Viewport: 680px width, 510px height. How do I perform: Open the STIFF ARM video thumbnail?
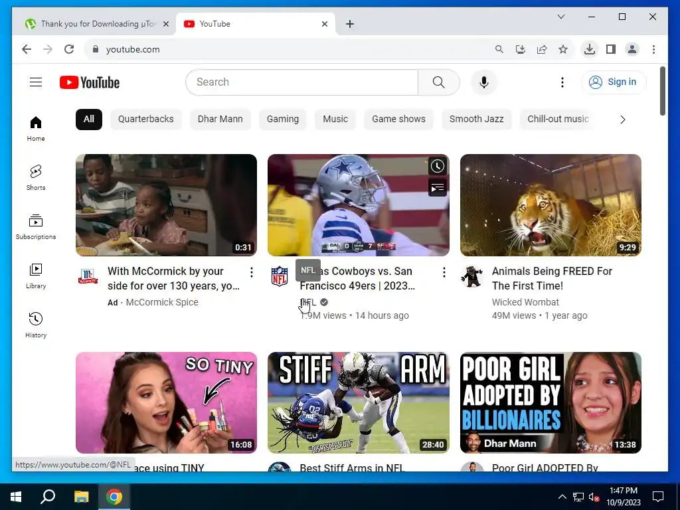(x=358, y=402)
